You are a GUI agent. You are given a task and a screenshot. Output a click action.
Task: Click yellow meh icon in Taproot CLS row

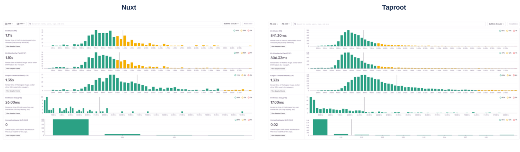click(x=507, y=120)
